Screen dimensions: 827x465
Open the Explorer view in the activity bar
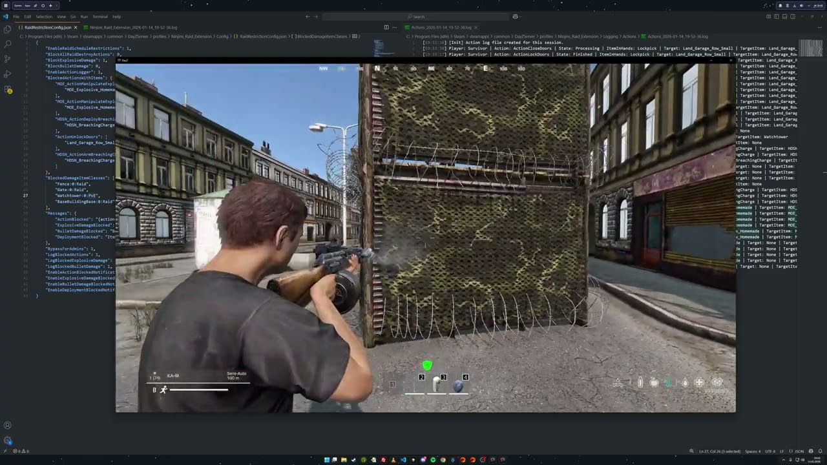point(7,30)
